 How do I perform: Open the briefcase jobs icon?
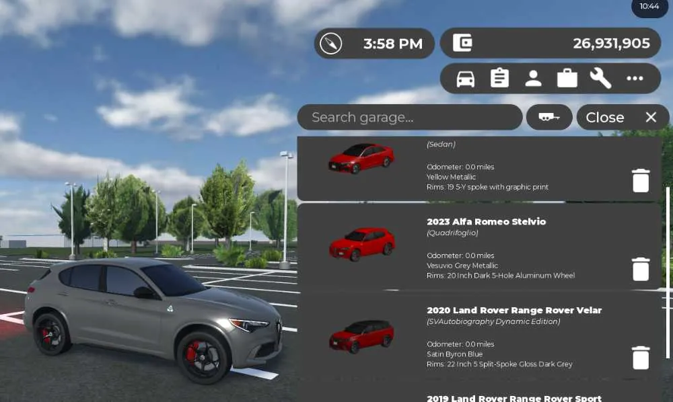click(567, 79)
